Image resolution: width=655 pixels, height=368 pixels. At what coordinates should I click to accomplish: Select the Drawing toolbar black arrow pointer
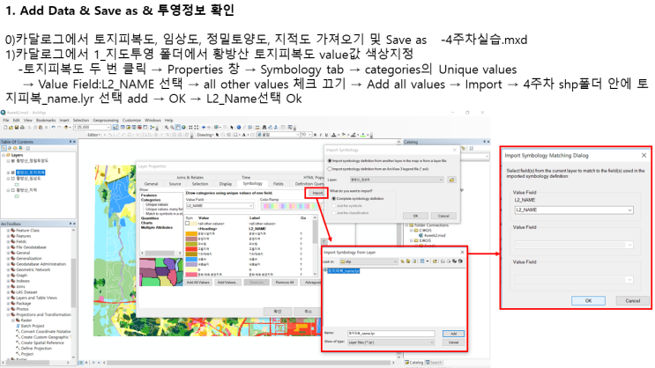pos(217,135)
